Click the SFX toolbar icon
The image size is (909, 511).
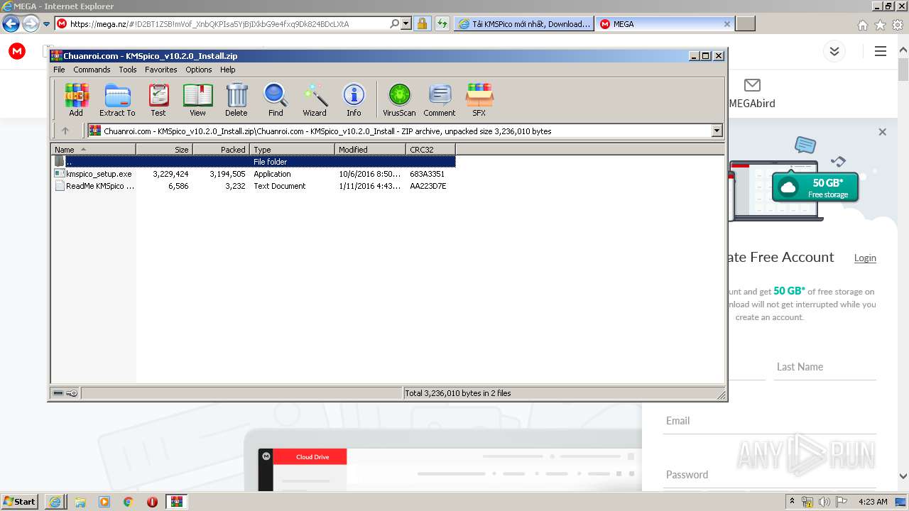[479, 99]
